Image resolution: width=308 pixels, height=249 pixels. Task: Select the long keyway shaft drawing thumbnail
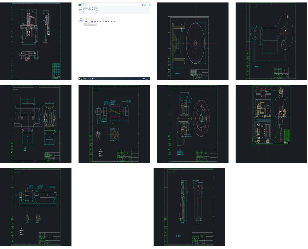pos(36,207)
